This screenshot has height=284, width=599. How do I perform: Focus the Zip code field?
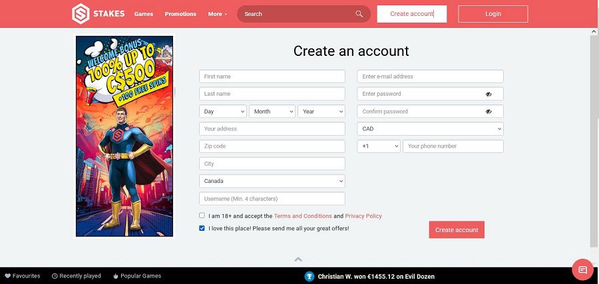[272, 146]
